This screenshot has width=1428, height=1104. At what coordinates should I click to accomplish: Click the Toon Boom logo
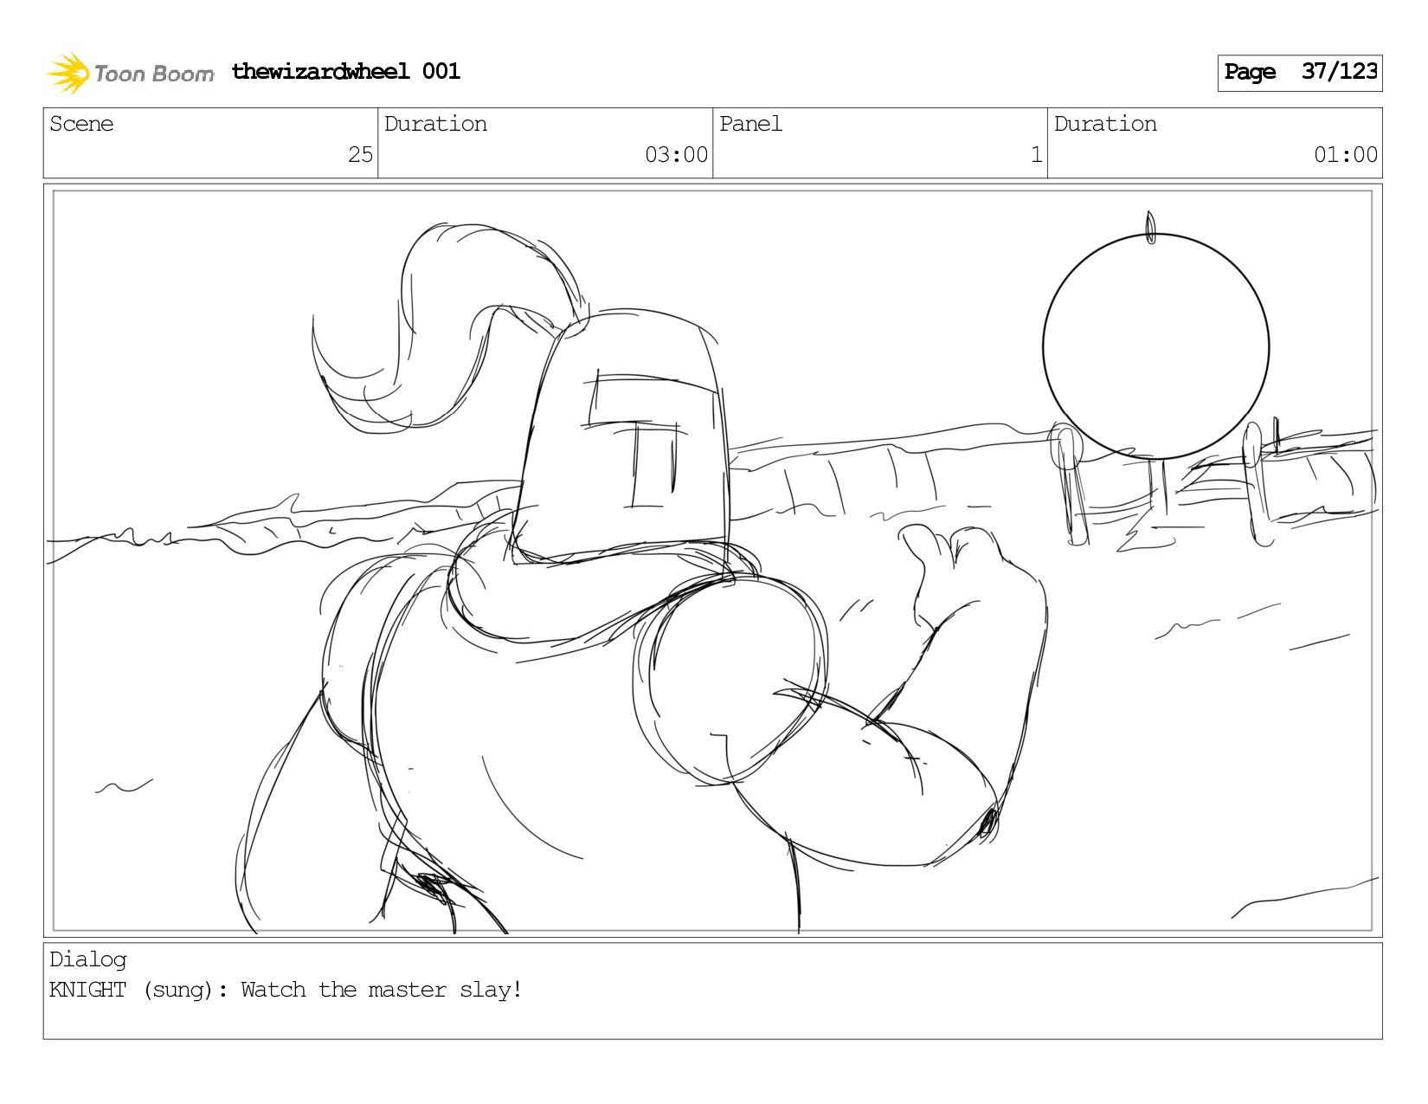click(x=130, y=73)
